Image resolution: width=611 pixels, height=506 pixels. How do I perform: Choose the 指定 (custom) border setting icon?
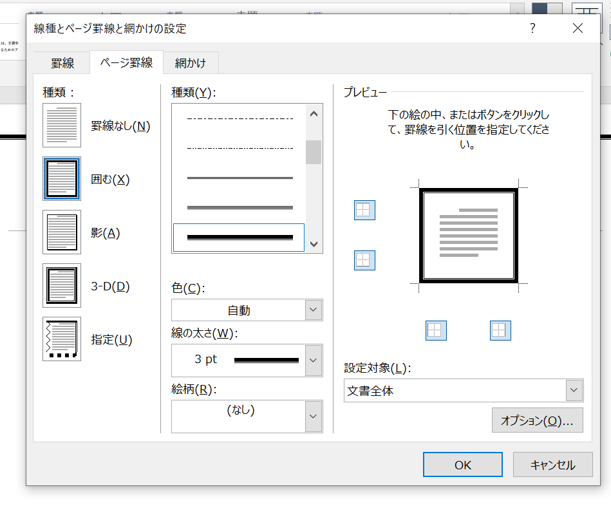[x=62, y=339]
